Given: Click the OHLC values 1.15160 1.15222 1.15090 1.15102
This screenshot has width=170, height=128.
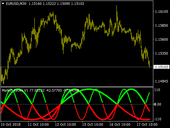Looking at the screenshot, I should (56, 4).
